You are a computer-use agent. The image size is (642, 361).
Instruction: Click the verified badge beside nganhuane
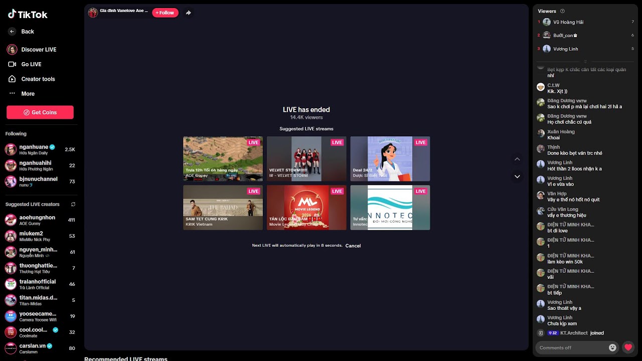(x=52, y=147)
